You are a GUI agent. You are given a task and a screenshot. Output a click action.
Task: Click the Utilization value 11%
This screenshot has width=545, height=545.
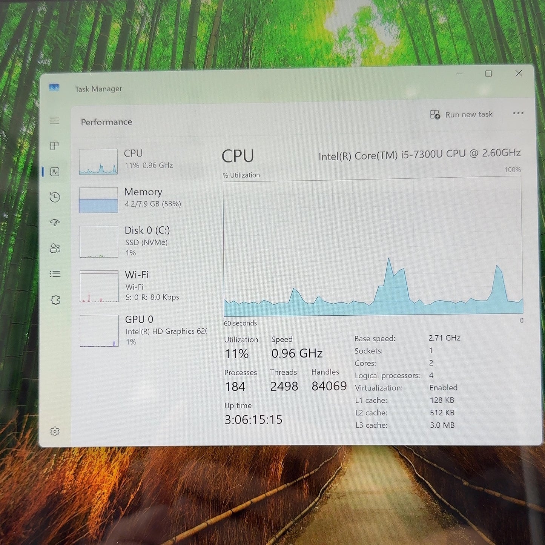point(236,354)
